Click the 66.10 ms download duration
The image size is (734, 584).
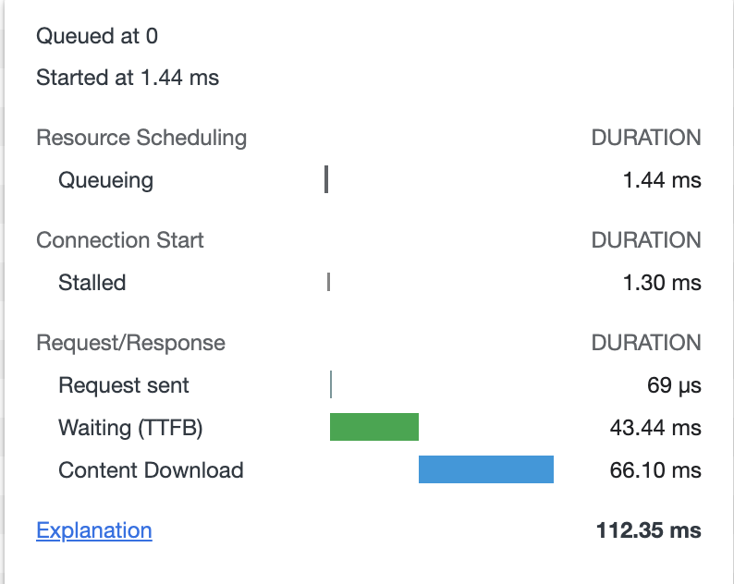(655, 470)
